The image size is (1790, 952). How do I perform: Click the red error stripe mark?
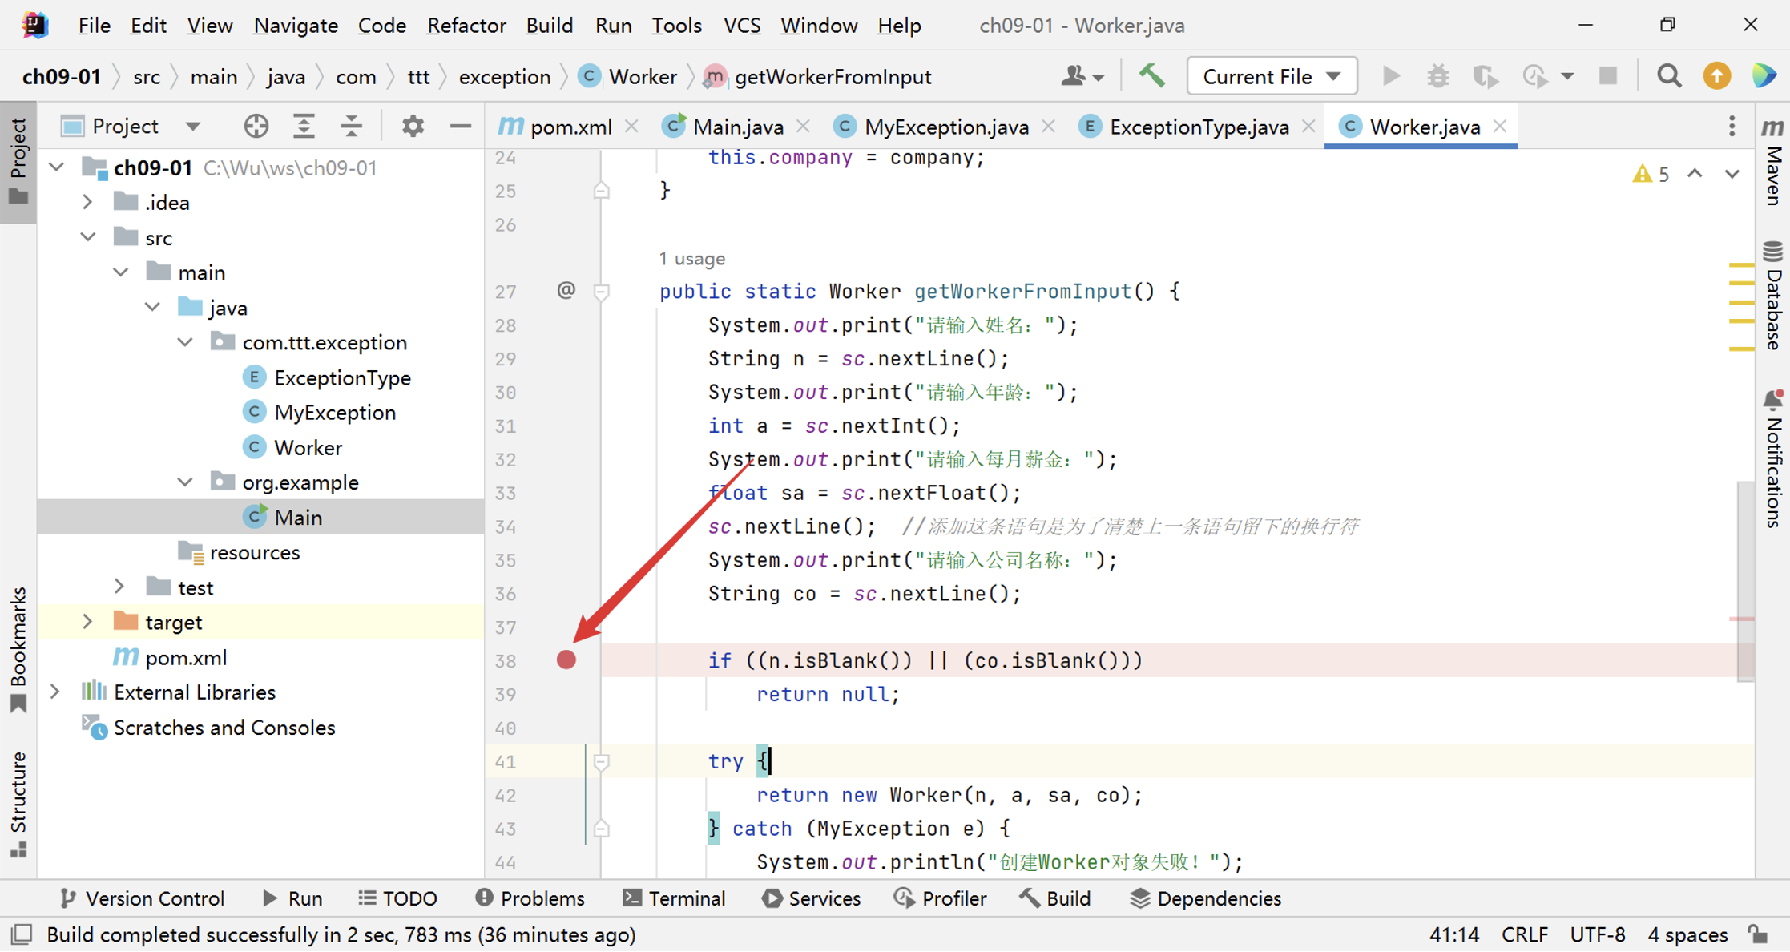coord(1741,619)
